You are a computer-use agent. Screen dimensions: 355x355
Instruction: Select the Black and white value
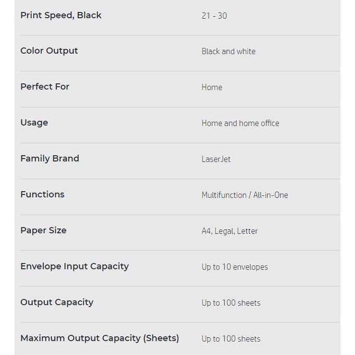click(x=228, y=52)
